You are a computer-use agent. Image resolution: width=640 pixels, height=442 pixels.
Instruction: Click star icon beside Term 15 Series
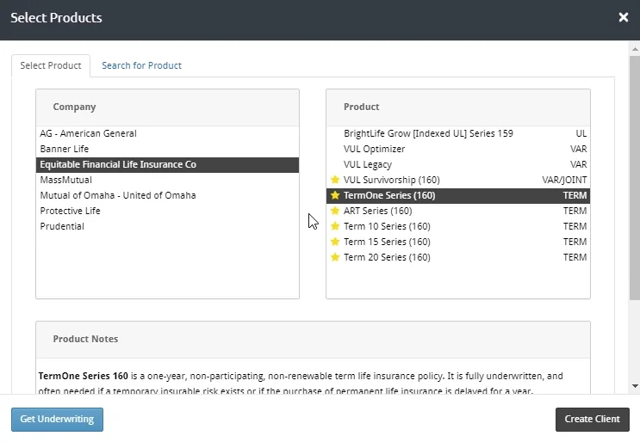335,242
